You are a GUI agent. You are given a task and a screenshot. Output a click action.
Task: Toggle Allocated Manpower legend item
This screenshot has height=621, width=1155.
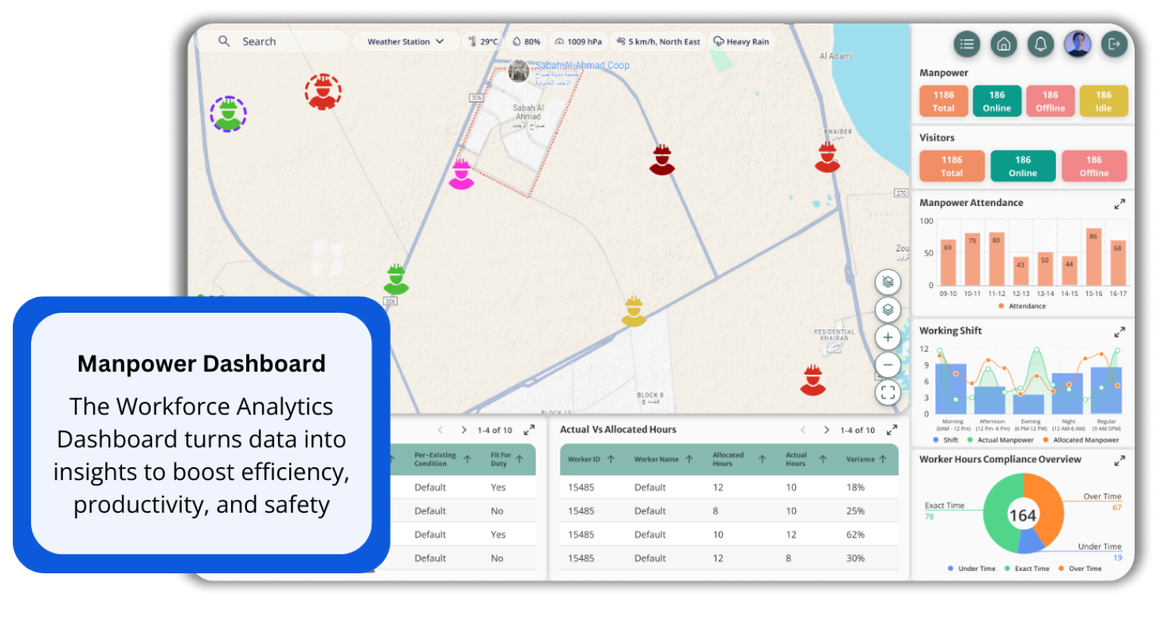tap(1081, 440)
